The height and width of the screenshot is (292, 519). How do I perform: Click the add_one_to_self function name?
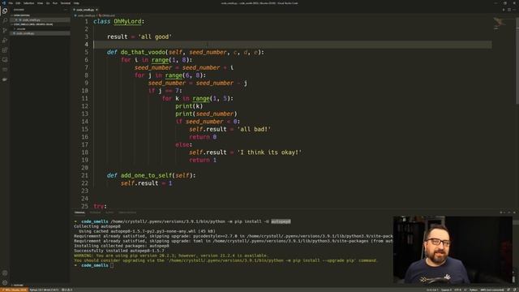click(x=146, y=175)
